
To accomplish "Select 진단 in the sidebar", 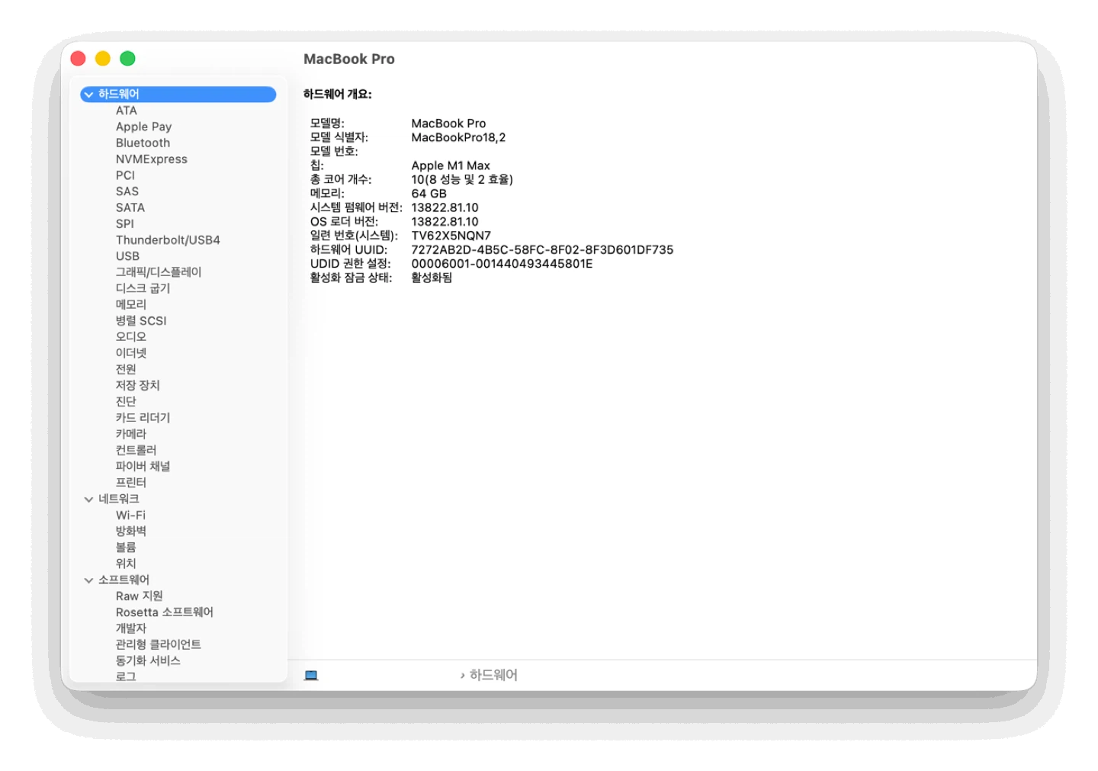I will 126,402.
